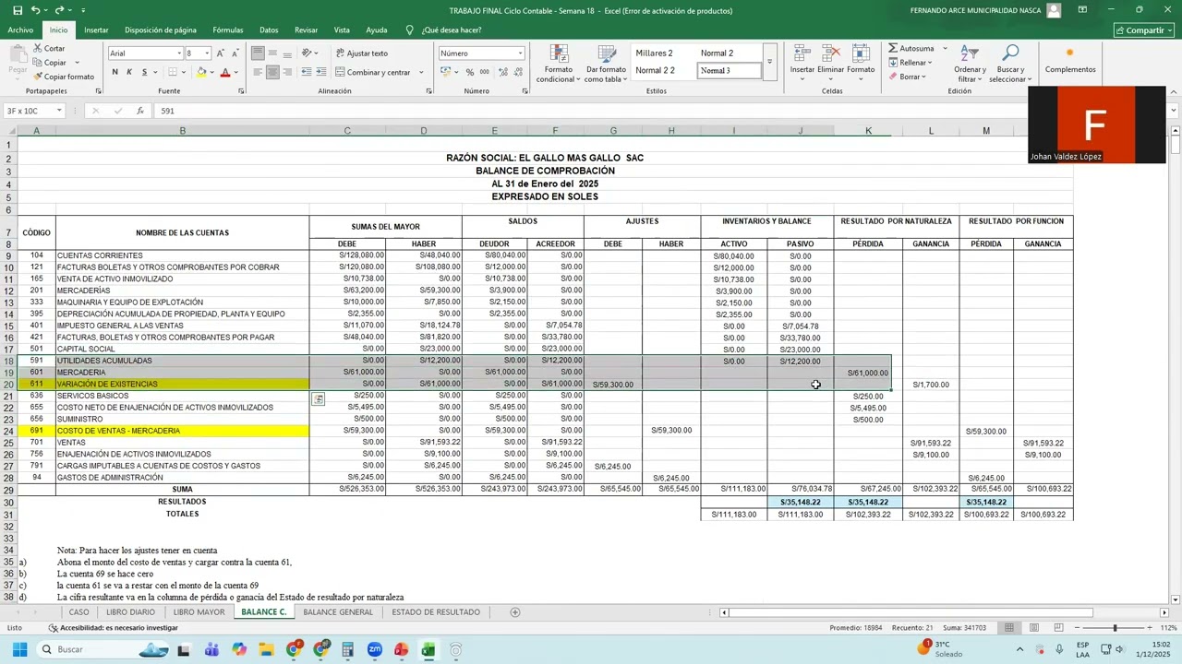Image resolution: width=1182 pixels, height=664 pixels.
Task: Click the formula bar showing 591
Action: (x=591, y=111)
